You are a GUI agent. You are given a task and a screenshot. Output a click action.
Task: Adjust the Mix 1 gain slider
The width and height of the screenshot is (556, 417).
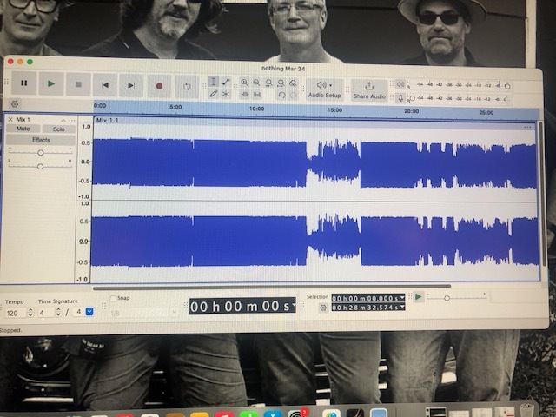[41, 153]
